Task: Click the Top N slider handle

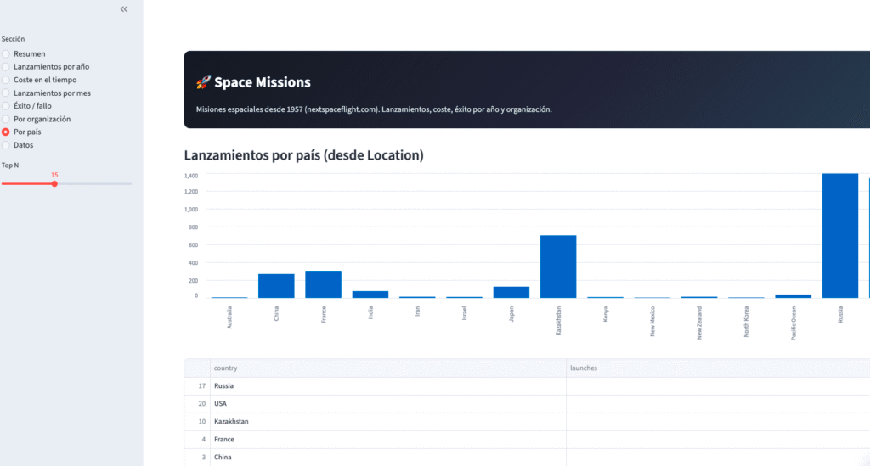Action: [54, 183]
